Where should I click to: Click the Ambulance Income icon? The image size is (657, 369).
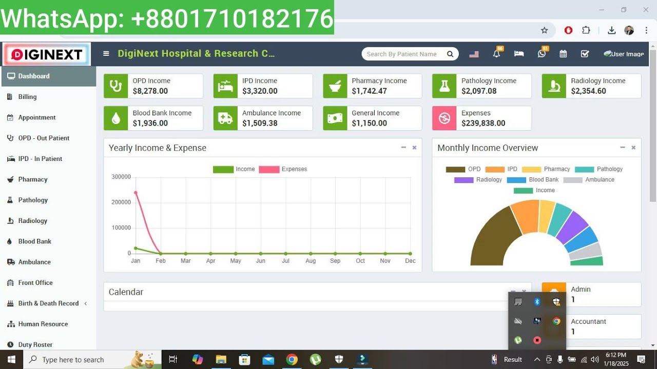click(x=225, y=118)
